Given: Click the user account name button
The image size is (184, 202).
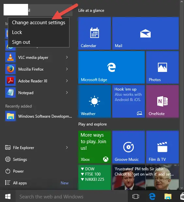Looking at the screenshot, I should (x=38, y=10).
